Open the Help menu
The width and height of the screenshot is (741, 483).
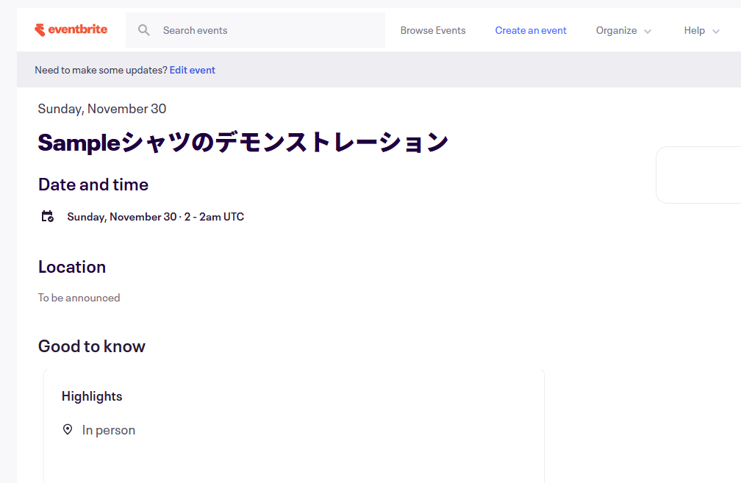coord(694,30)
